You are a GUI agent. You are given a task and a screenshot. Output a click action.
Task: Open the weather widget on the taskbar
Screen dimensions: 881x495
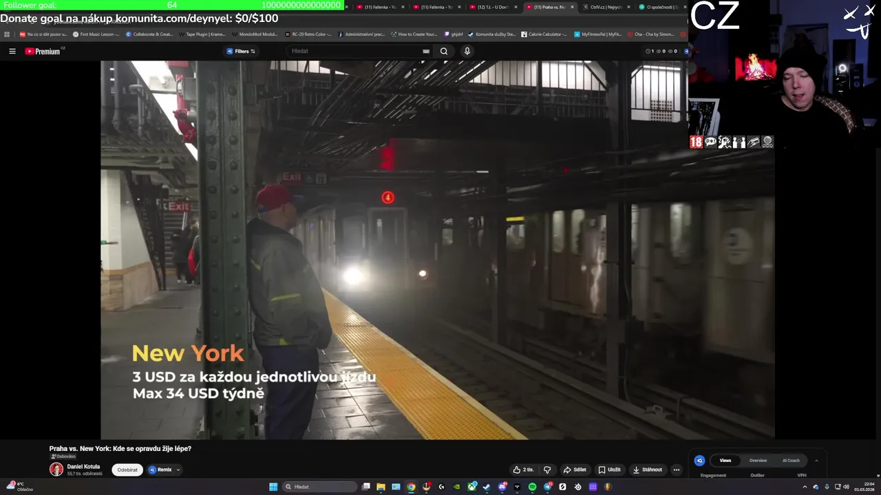click(19, 487)
